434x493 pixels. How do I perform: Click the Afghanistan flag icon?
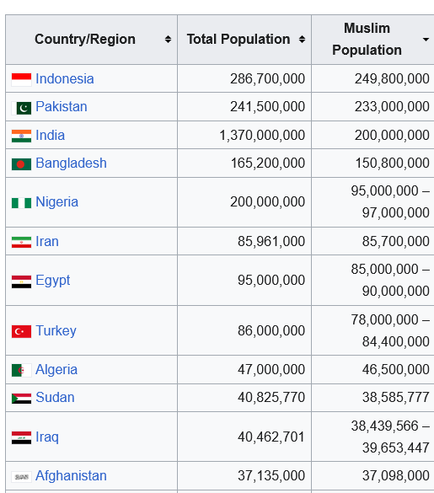(21, 477)
